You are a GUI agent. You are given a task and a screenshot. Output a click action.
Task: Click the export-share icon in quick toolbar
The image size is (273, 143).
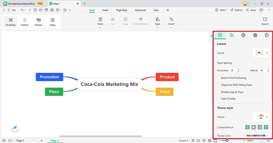coord(58,10)
